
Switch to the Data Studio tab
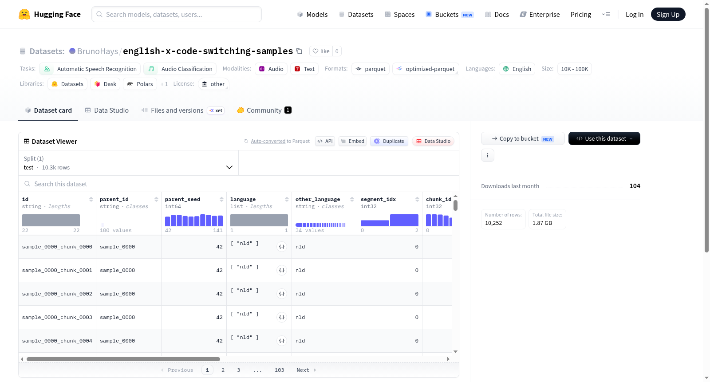pos(107,110)
